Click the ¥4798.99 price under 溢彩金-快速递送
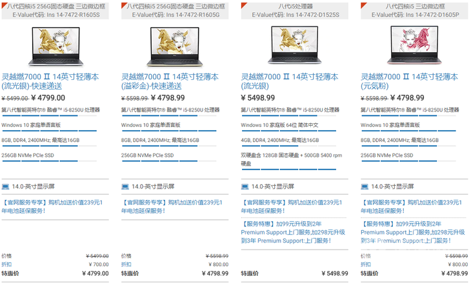This screenshot has height=283, width=471. pos(168,98)
